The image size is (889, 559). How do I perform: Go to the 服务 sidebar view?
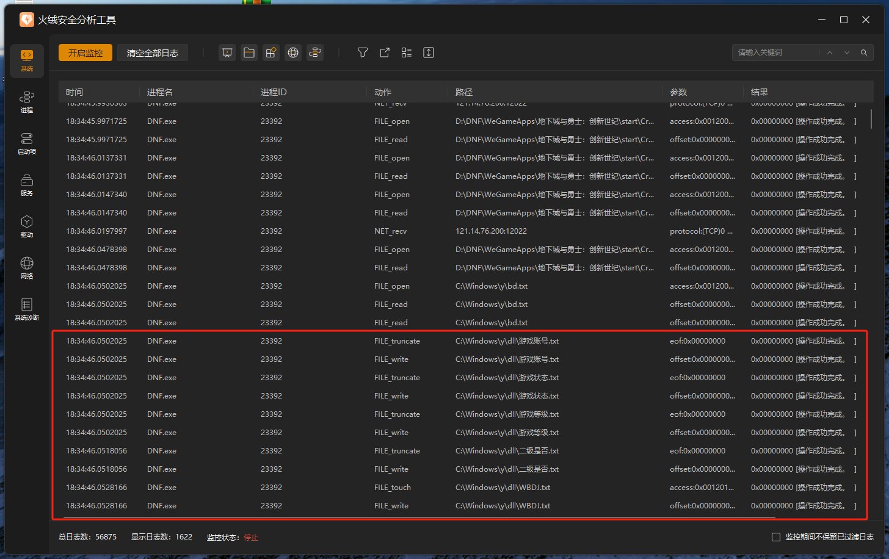pyautogui.click(x=27, y=185)
